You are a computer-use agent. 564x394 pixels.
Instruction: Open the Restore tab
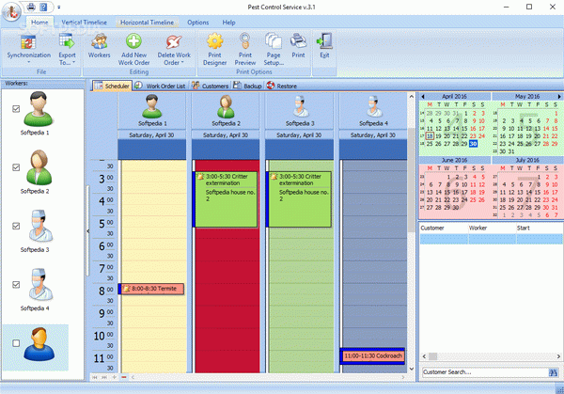282,86
